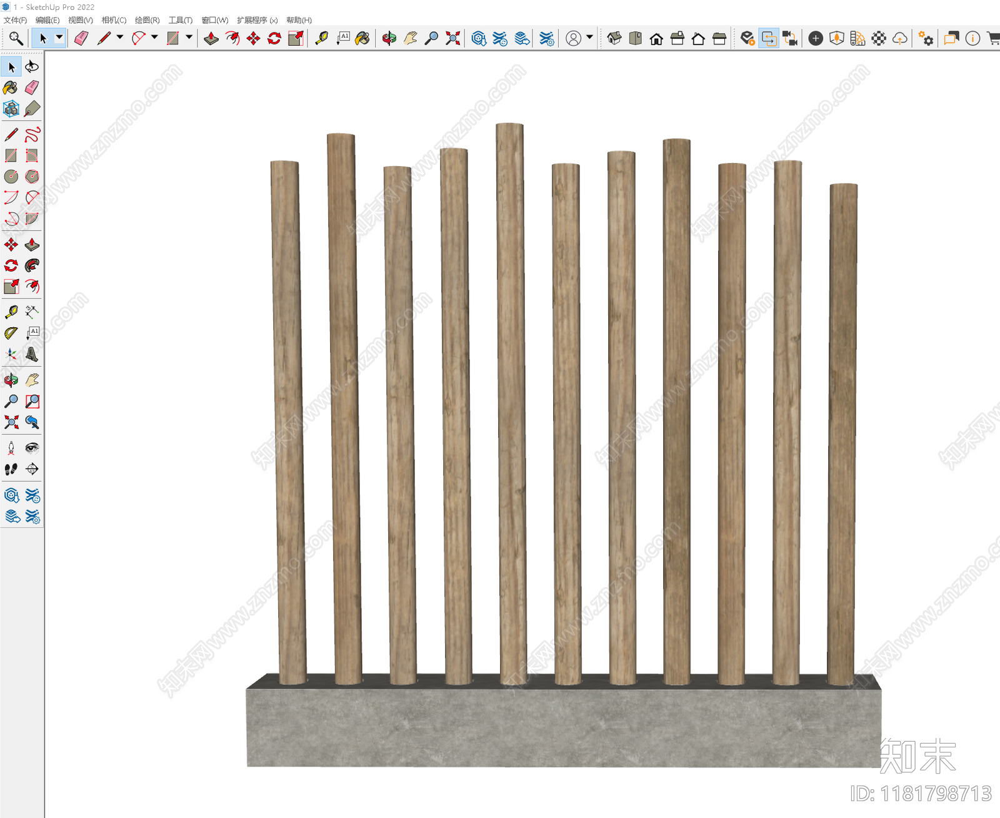
Task: Expand the user account dropdown arrow
Action: click(x=589, y=37)
